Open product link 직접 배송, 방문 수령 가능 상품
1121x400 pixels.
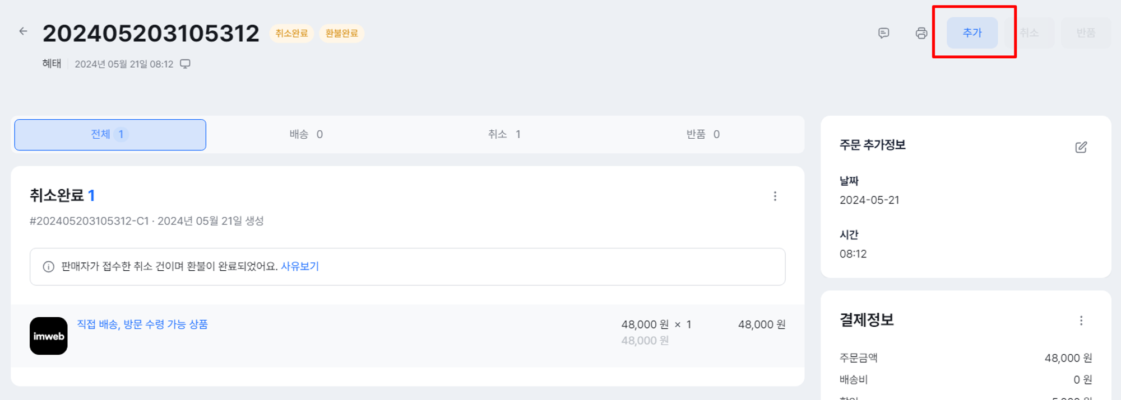(x=142, y=324)
